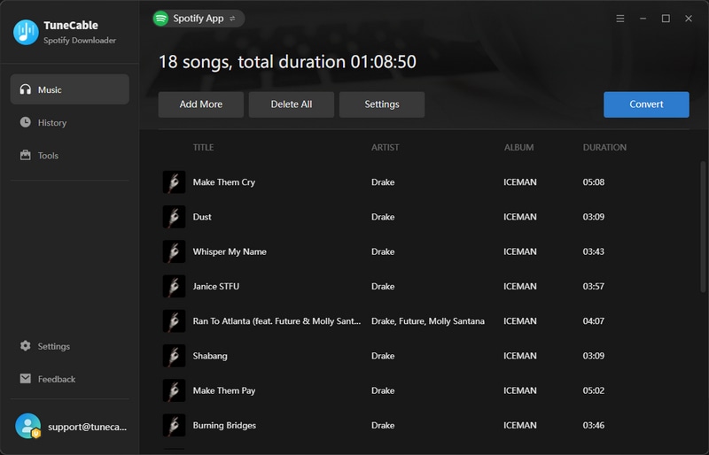Click the Feedback envelope icon
This screenshot has width=709, height=455.
[x=26, y=379]
